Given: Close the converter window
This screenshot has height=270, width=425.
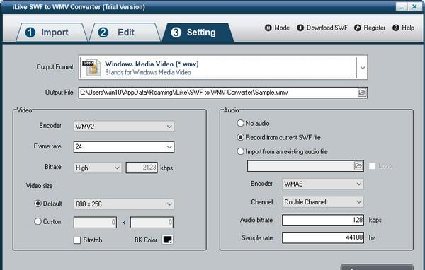Looking at the screenshot, I should [x=414, y=7].
